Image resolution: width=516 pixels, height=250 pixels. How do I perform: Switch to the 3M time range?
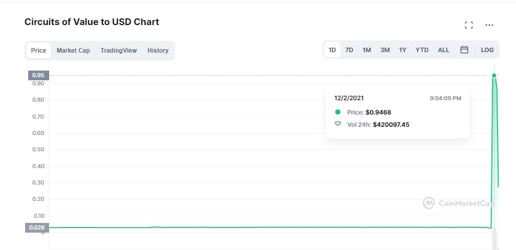[x=385, y=50]
